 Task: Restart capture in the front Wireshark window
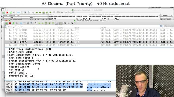tap(13, 23)
